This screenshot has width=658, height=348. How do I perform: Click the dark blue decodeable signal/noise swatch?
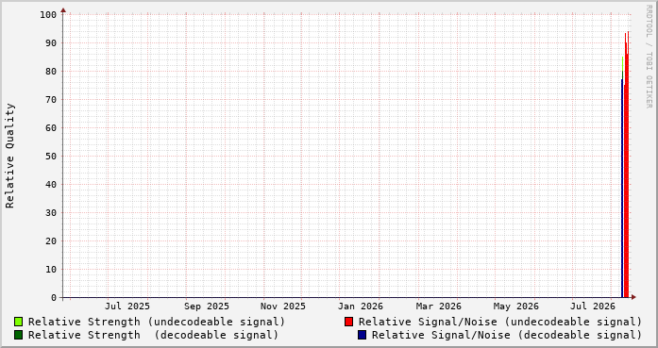pos(362,335)
